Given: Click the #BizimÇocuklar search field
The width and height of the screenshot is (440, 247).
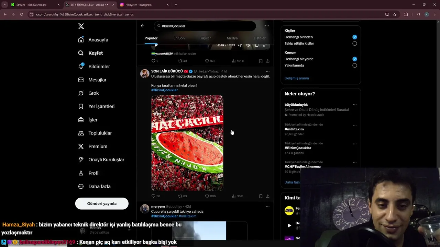Looking at the screenshot, I should point(205,26).
